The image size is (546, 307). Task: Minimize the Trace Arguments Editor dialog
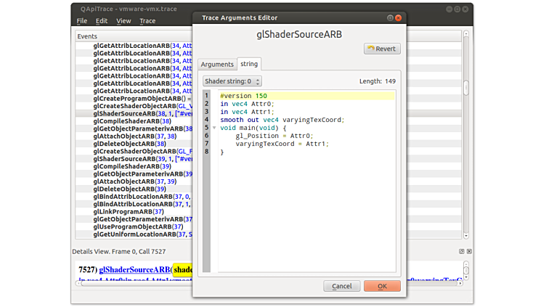point(390,17)
